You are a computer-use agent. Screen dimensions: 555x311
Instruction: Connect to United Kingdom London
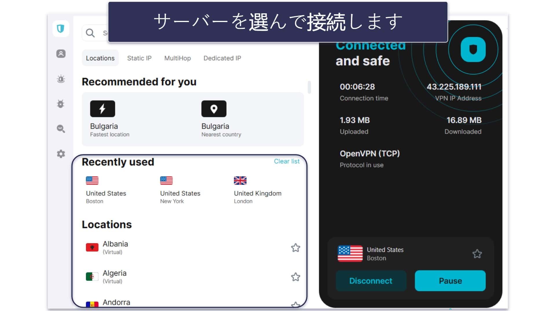pyautogui.click(x=258, y=190)
